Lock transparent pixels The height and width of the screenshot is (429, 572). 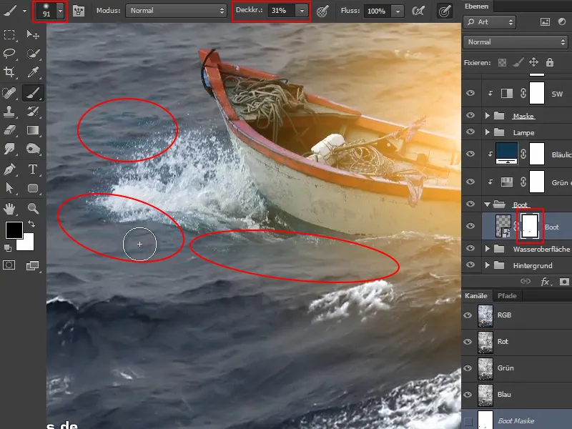503,63
